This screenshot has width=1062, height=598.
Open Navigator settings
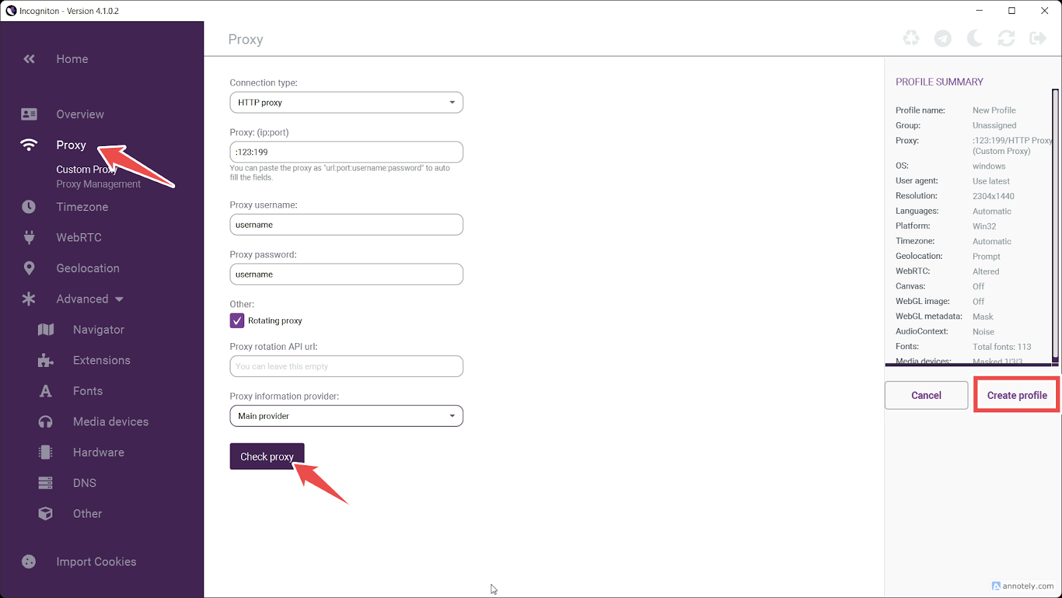point(99,329)
